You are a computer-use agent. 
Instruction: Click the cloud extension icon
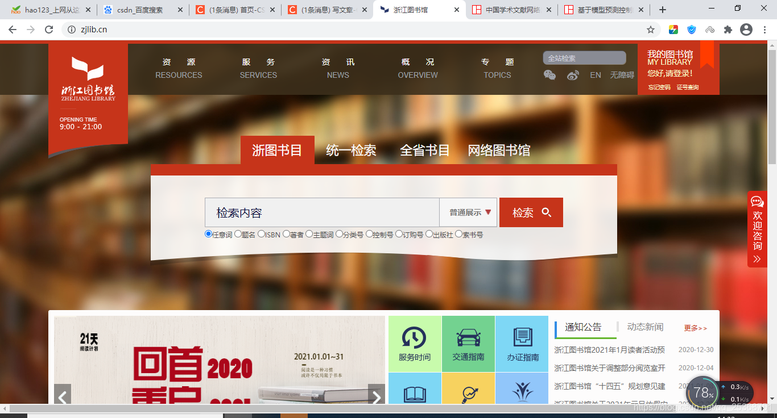(710, 30)
